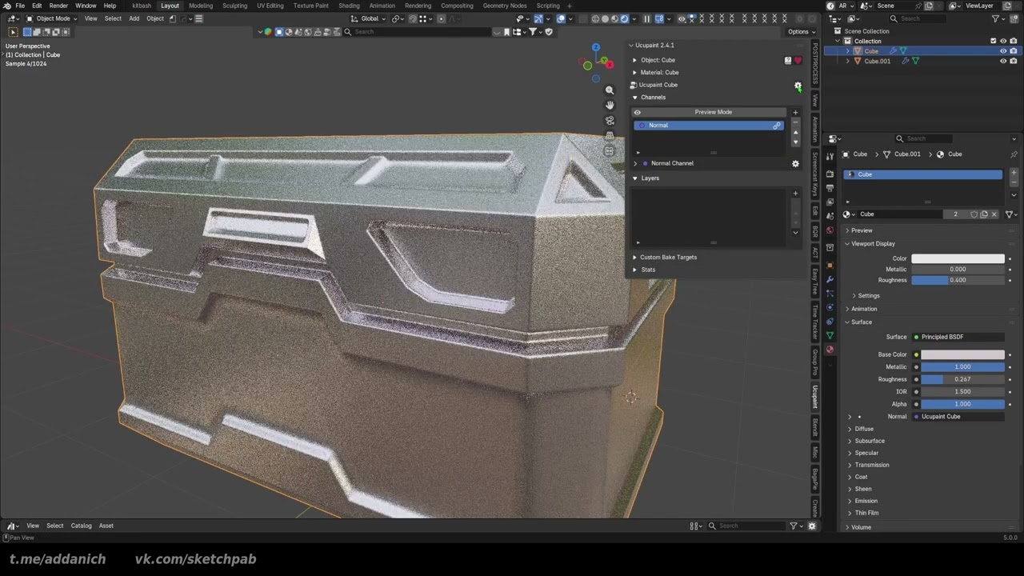
Task: Hide Cube in viewport via eye icon
Action: pos(1003,51)
